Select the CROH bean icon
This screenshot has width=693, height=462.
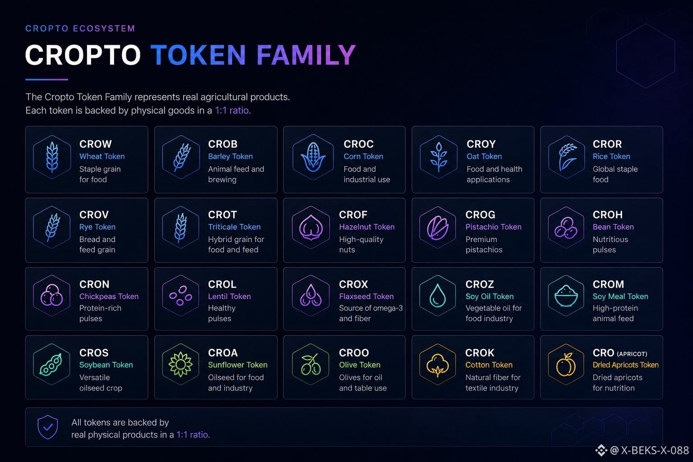coord(566,228)
